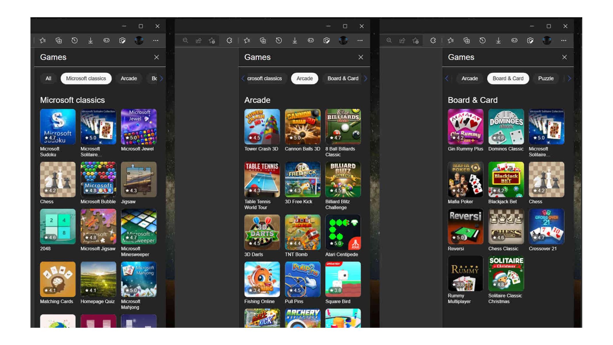Select the Microsoft classics tab

tap(86, 78)
